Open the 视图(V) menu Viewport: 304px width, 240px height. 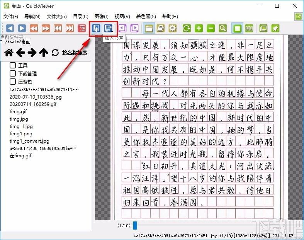[122, 17]
